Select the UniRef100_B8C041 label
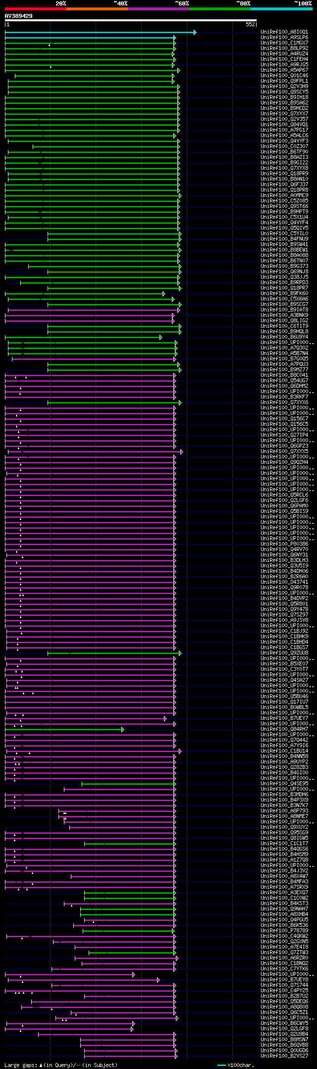317x1069 pixels. pos(284,375)
